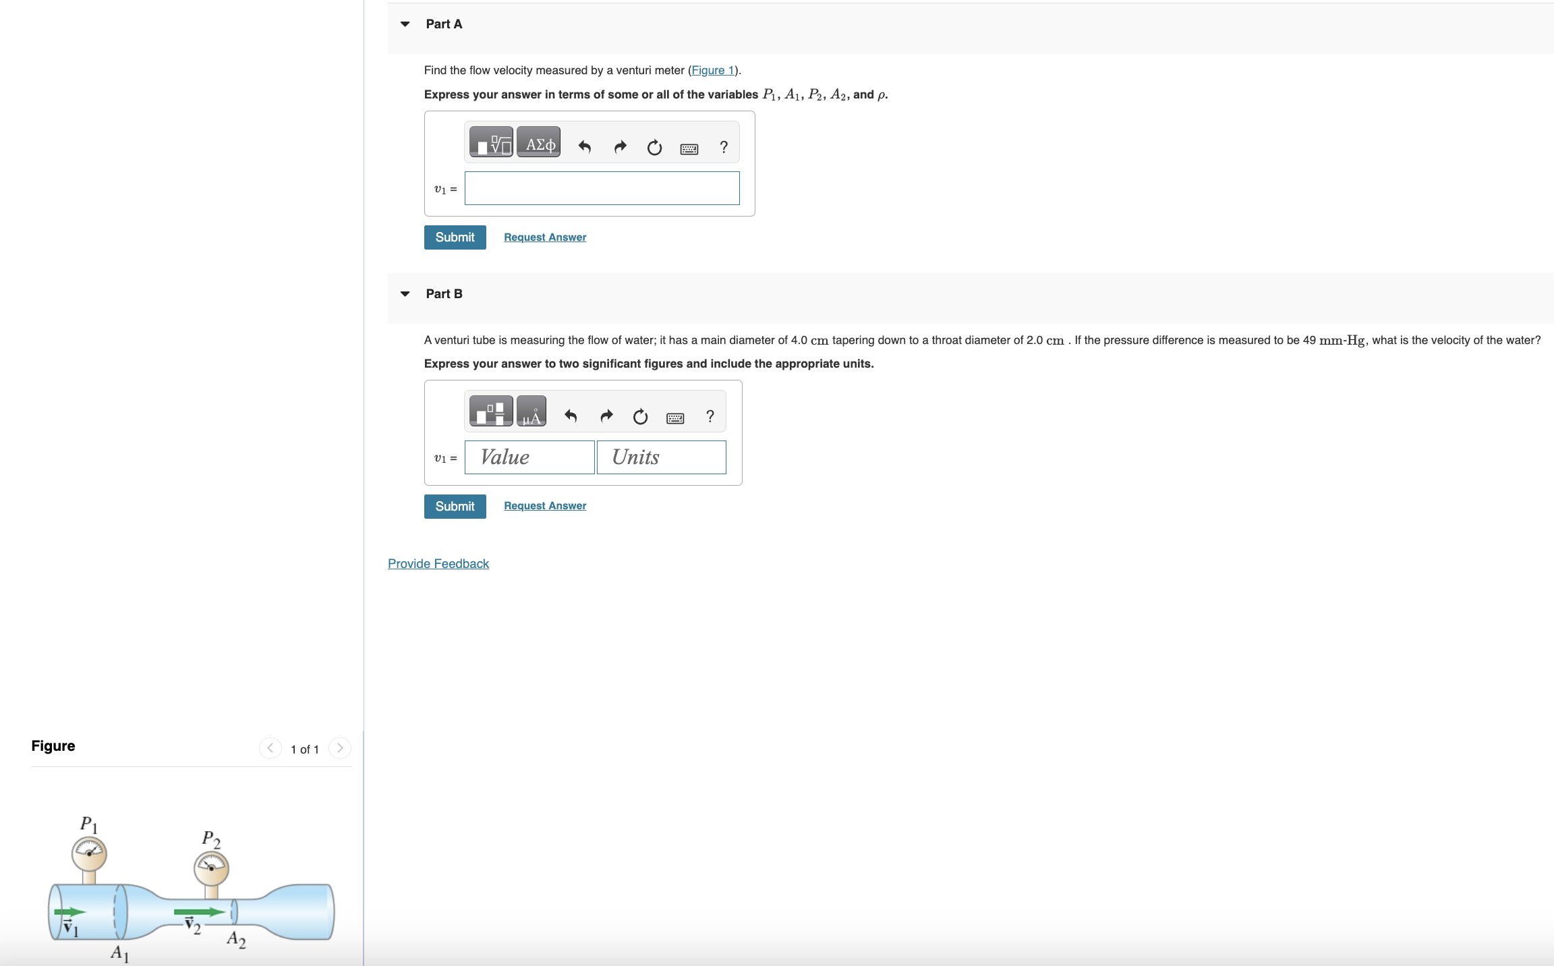Click the previous figure arrow
Image resolution: width=1554 pixels, height=966 pixels.
270,748
